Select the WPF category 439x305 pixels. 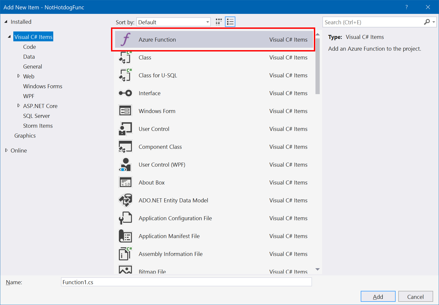pyautogui.click(x=29, y=96)
